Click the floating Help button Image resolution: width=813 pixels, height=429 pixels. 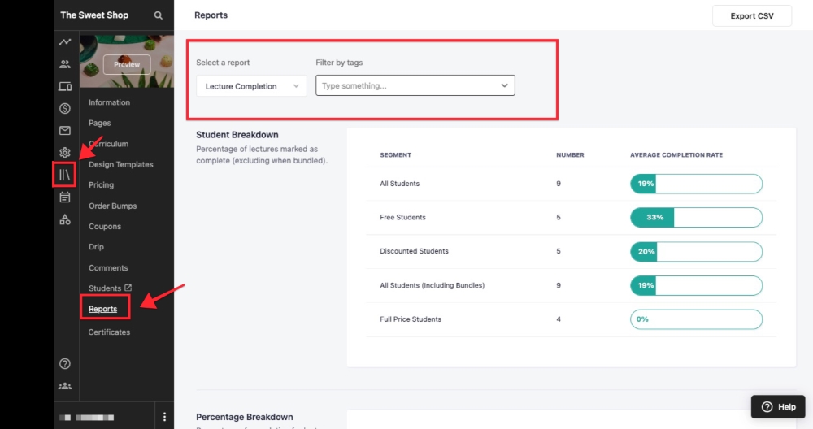pos(778,407)
